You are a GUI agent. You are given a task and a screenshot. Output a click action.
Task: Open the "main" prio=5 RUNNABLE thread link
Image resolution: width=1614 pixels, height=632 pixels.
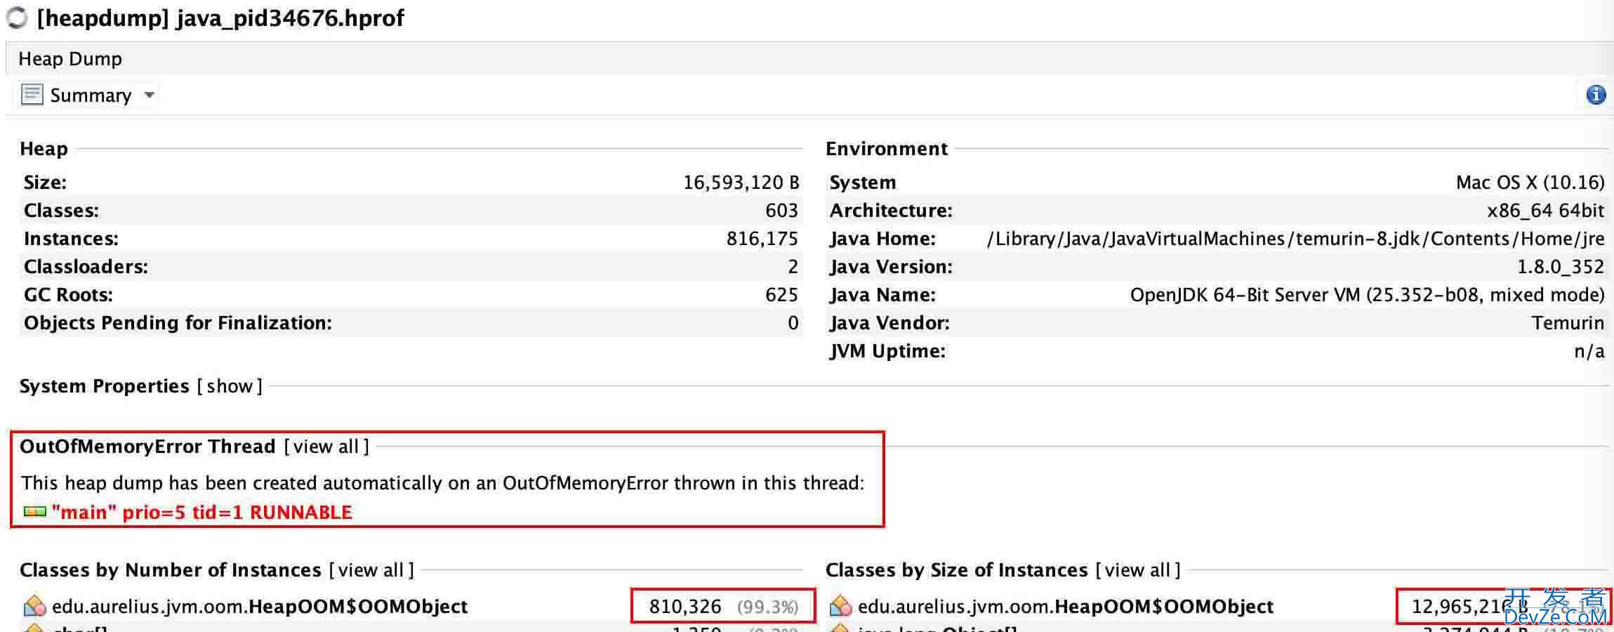(202, 513)
